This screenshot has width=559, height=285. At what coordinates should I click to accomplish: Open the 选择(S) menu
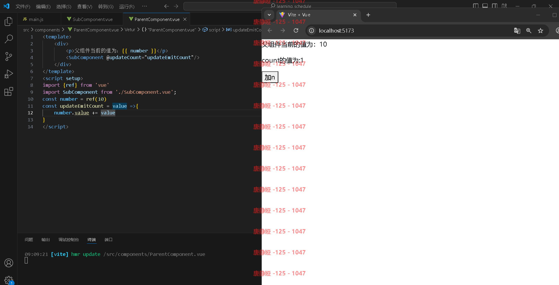64,6
